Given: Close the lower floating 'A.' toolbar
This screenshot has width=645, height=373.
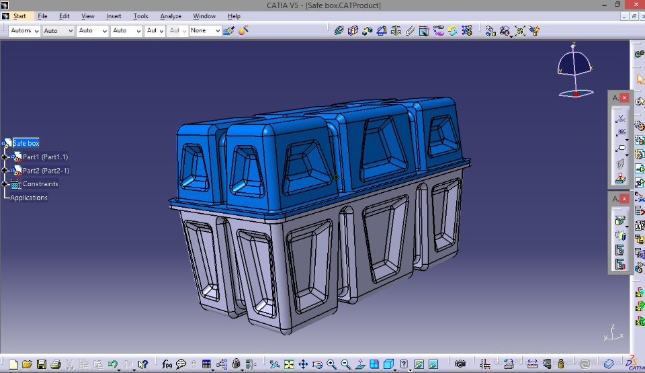Looking at the screenshot, I should pos(624,199).
